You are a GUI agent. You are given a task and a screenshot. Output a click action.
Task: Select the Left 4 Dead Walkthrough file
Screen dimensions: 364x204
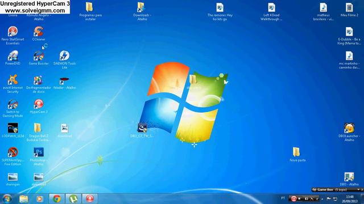(271, 11)
